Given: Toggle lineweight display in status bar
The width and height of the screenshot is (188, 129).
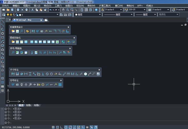Looking at the screenshot, I should 87,127.
